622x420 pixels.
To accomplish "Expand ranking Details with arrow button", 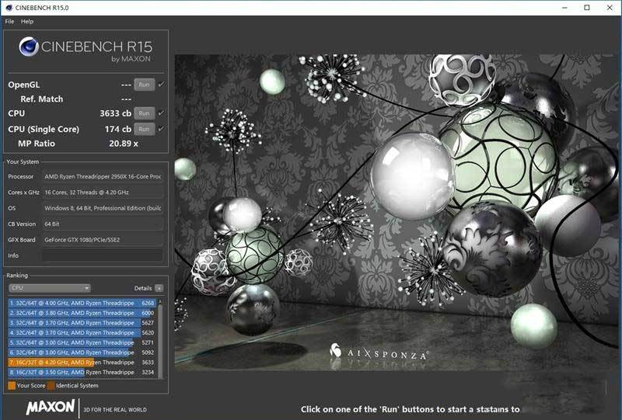I will point(159,287).
